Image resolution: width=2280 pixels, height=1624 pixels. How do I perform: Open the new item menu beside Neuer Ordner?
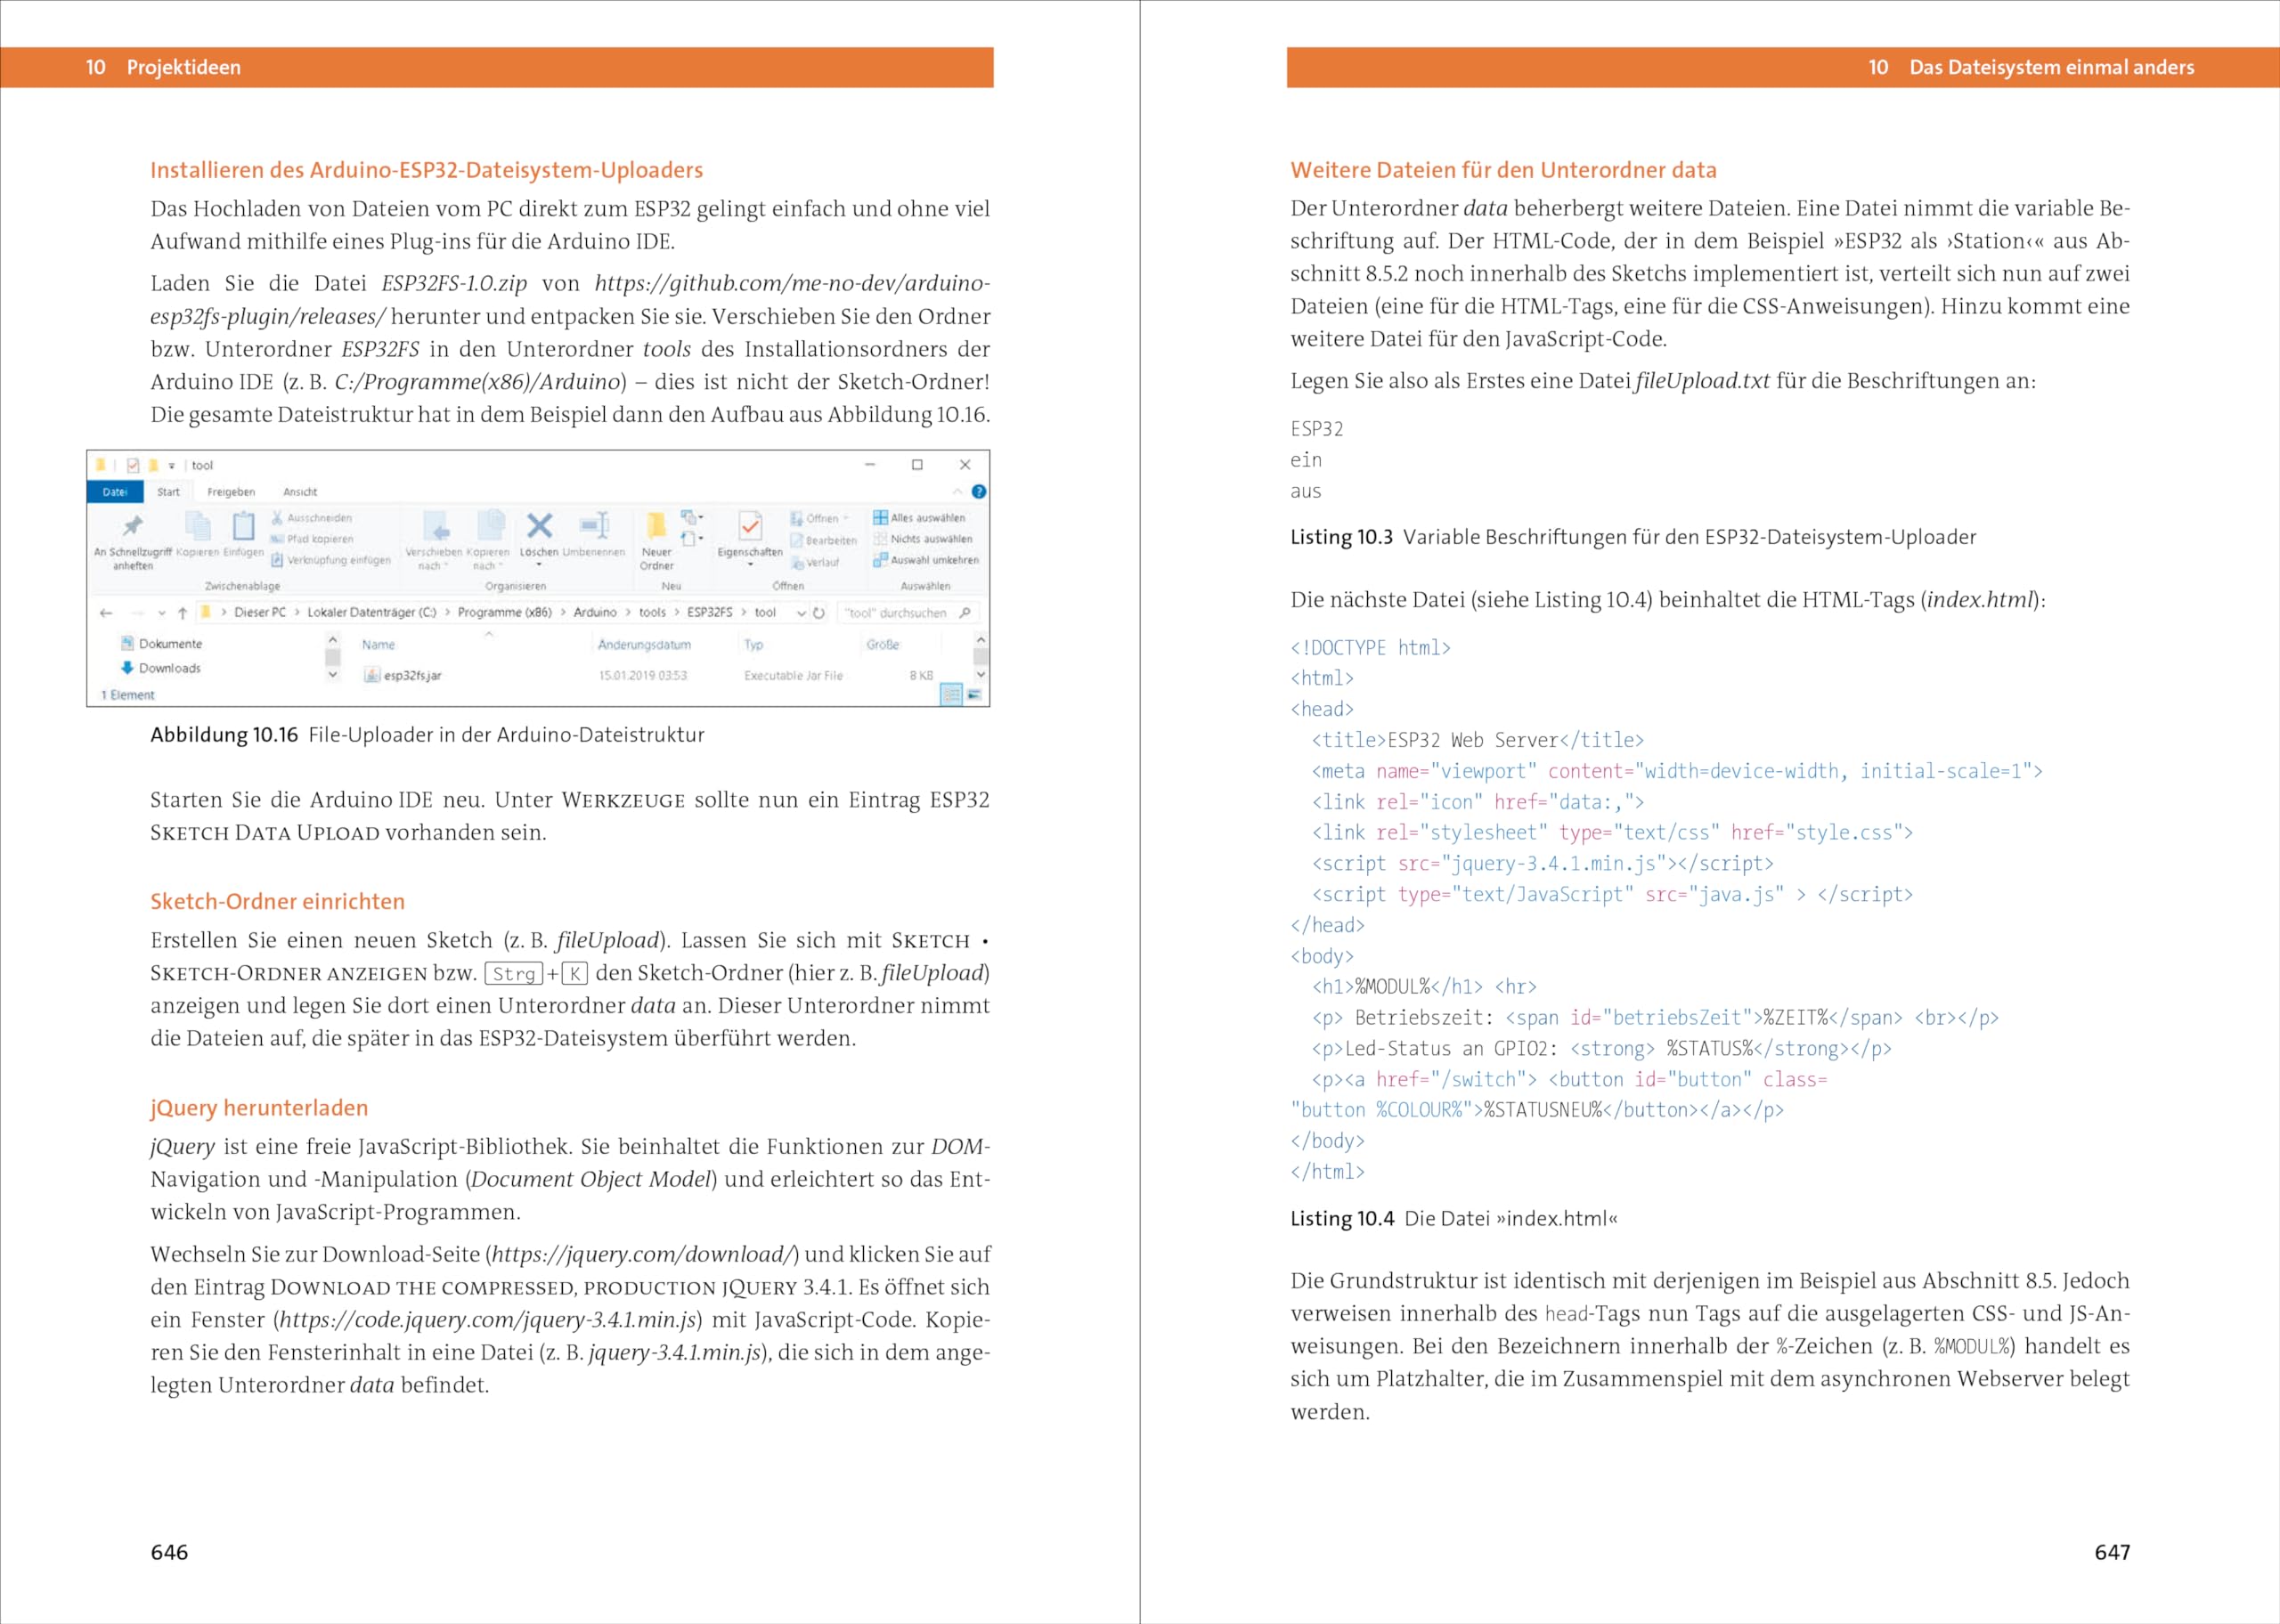pos(692,517)
